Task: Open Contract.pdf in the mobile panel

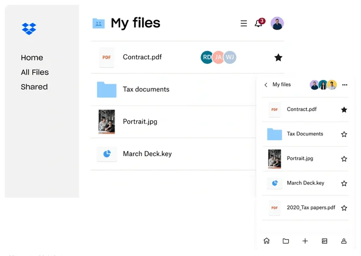Action: pyautogui.click(x=301, y=109)
